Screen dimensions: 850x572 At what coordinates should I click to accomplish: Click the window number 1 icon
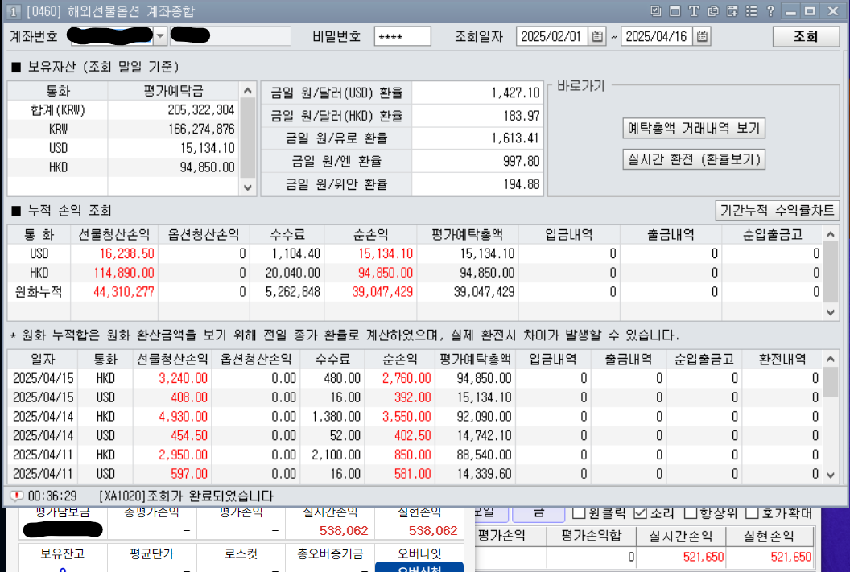(x=13, y=11)
